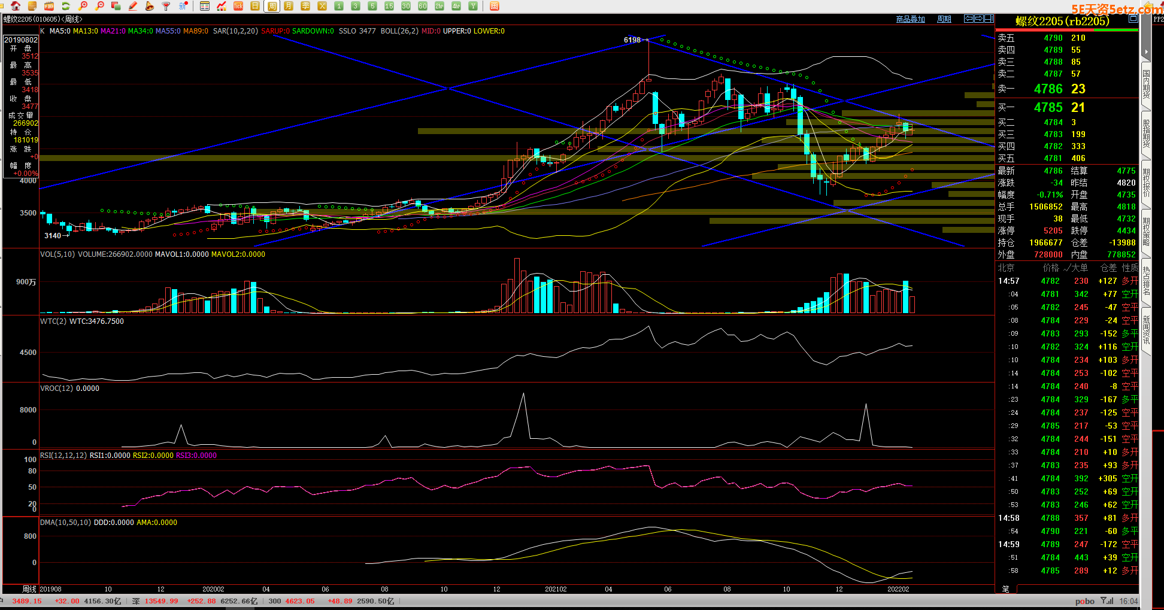Screen dimensions: 1164x610
Task: Switch to Tick chart view
Action: tap(238, 6)
